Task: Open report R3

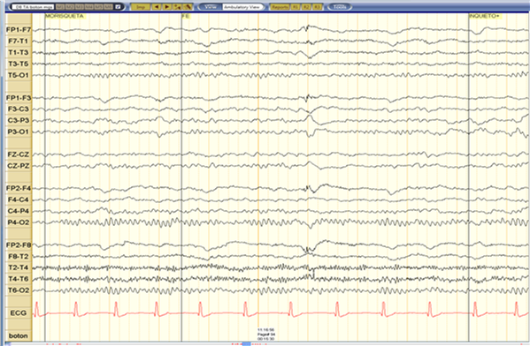Action: pos(317,7)
